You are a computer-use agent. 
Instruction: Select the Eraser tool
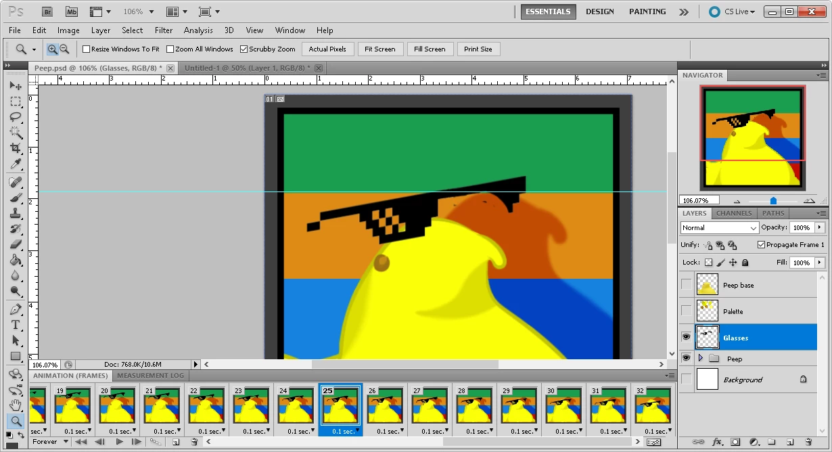tap(16, 244)
